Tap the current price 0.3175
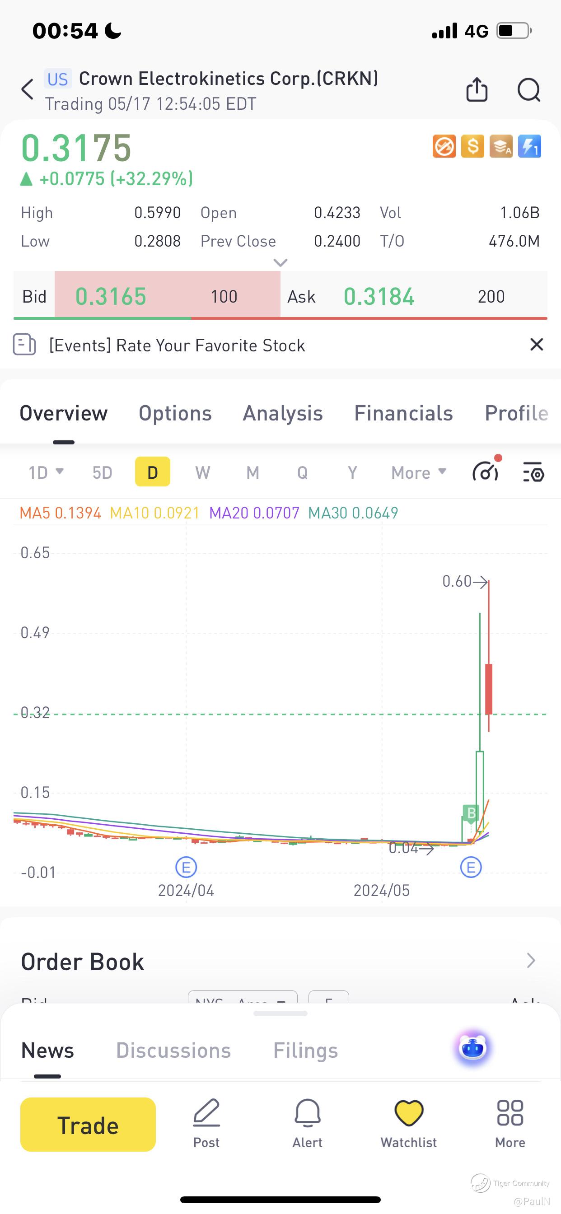Screen dimensions: 561x1214 coord(76,148)
